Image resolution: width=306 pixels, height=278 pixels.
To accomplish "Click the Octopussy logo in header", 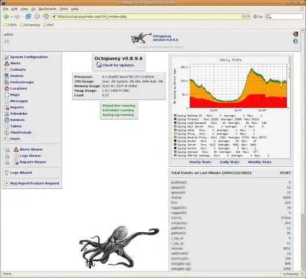I will 141,38.
